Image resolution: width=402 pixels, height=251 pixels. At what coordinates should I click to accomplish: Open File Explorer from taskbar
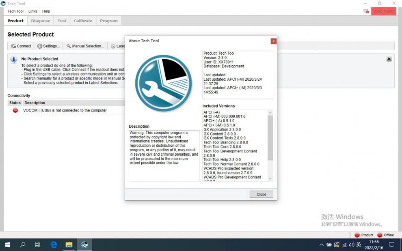coord(69,245)
